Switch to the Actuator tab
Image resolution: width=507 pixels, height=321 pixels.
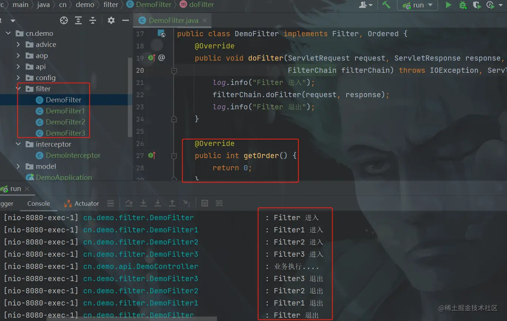coord(82,204)
